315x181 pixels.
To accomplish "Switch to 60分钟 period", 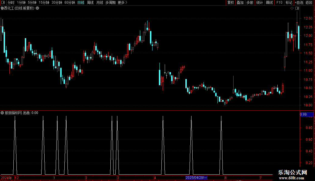I will pos(70,3).
